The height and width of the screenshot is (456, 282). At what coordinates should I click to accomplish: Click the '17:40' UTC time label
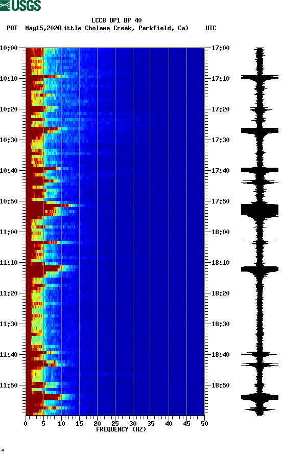220,171
